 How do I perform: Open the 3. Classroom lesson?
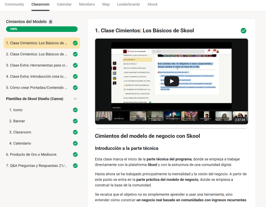click(42, 132)
